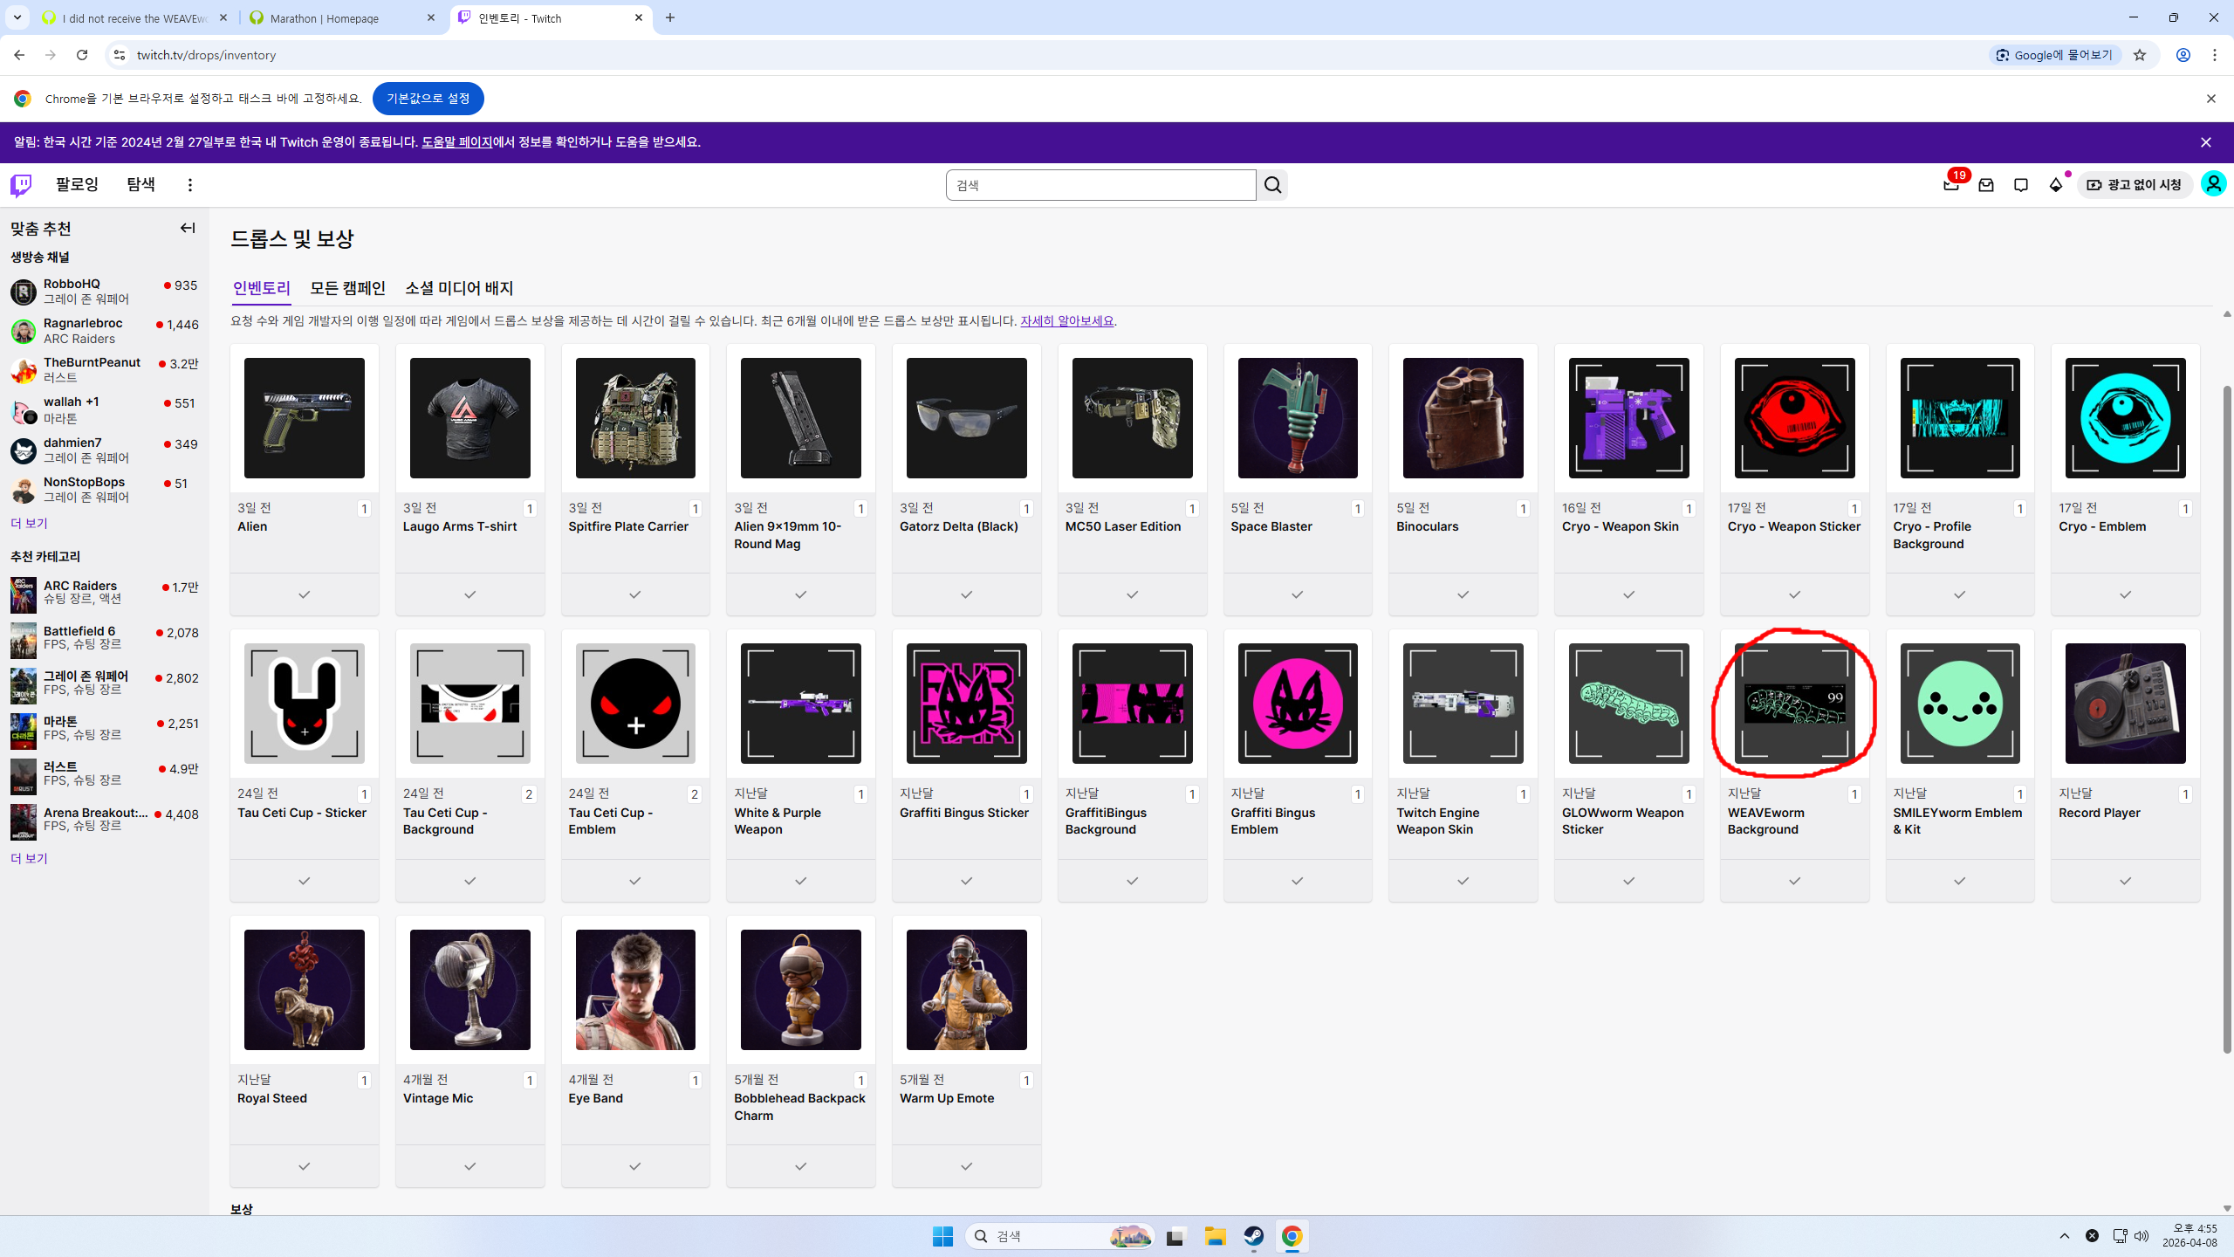The image size is (2234, 1257).
Task: Collapse the recommended channels sidebar arrow
Action: click(x=188, y=228)
